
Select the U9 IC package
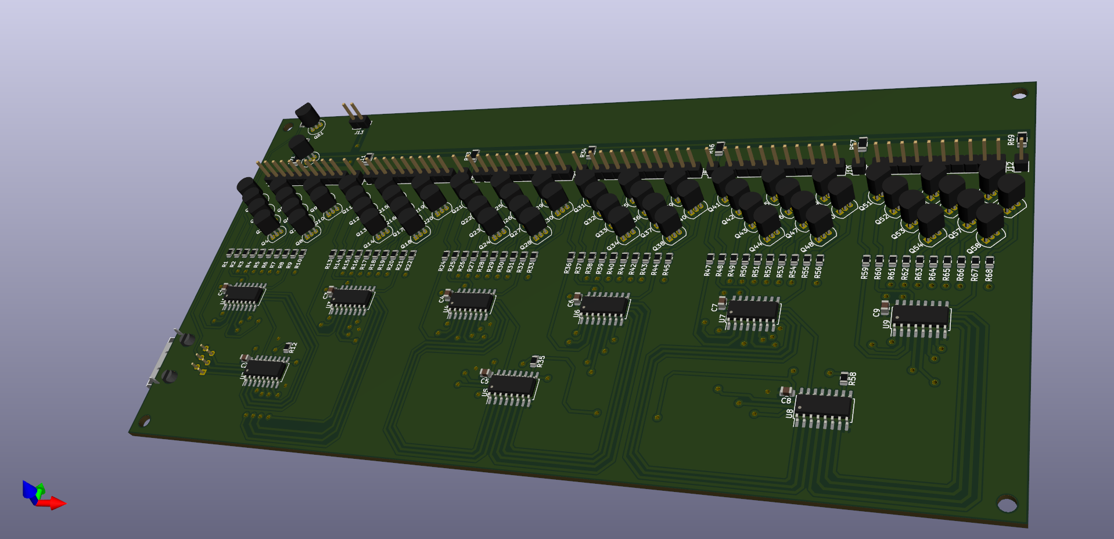pos(920,319)
